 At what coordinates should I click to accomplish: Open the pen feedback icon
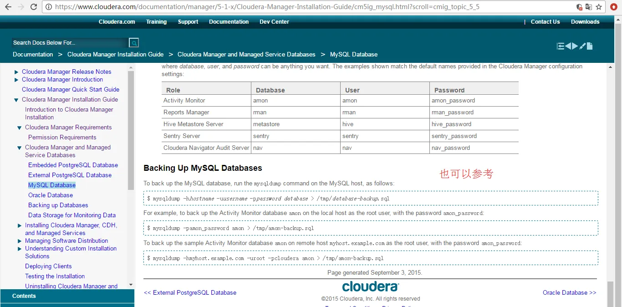coord(582,46)
